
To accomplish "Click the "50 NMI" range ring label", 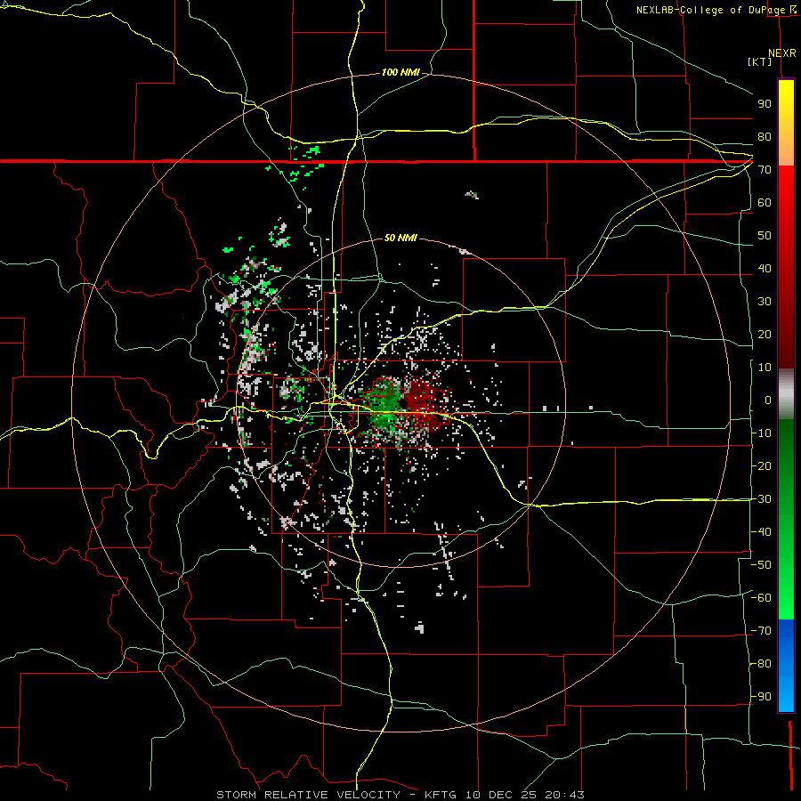I will coord(400,238).
